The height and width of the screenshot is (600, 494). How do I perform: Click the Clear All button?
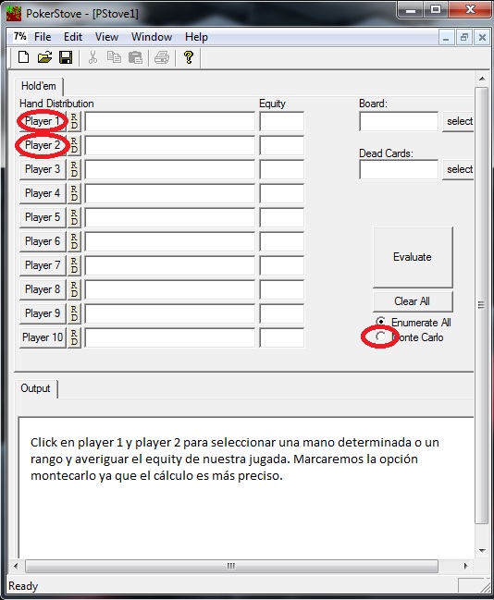pos(413,301)
